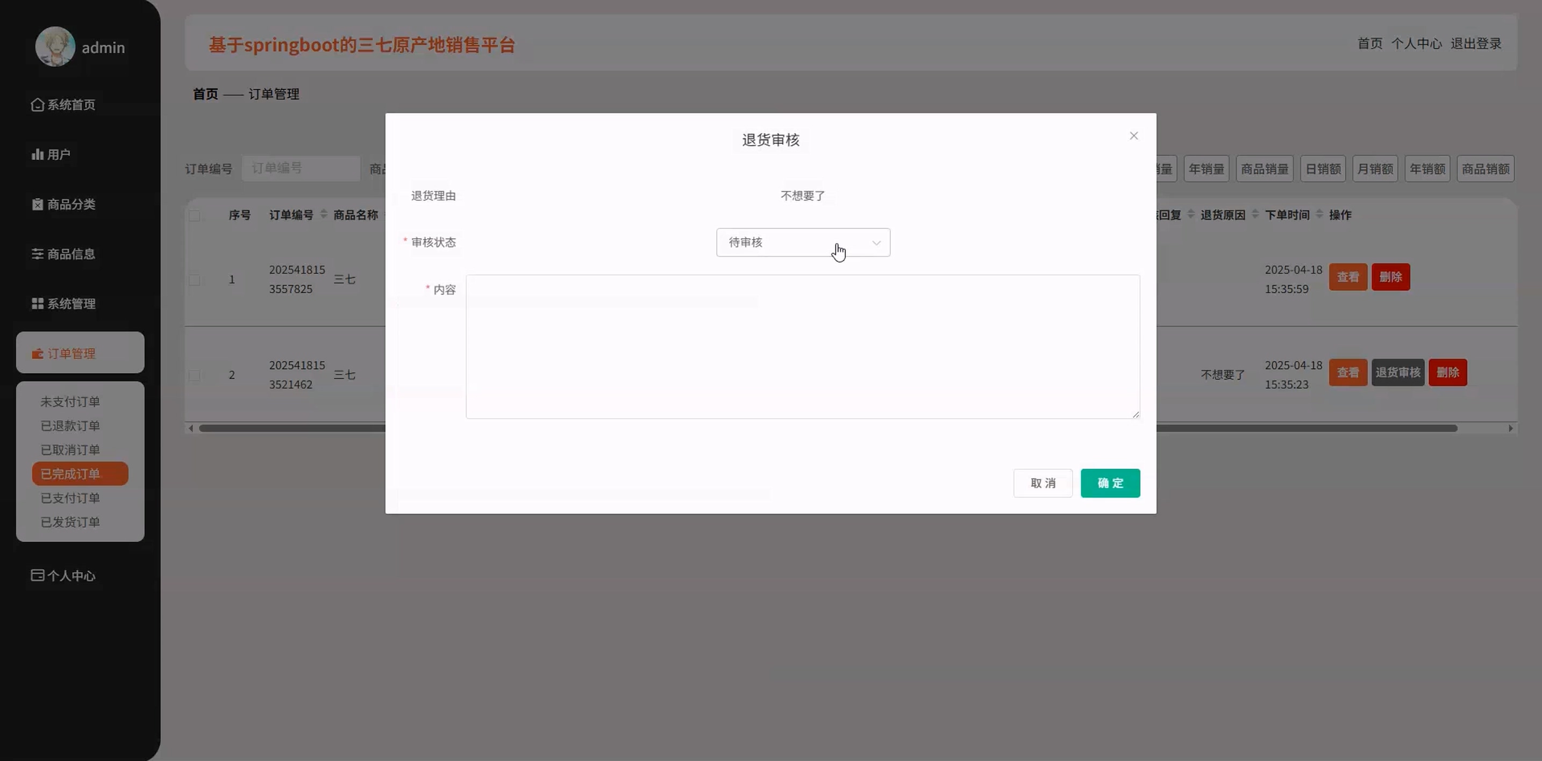Sort by order number column arrows

point(324,214)
